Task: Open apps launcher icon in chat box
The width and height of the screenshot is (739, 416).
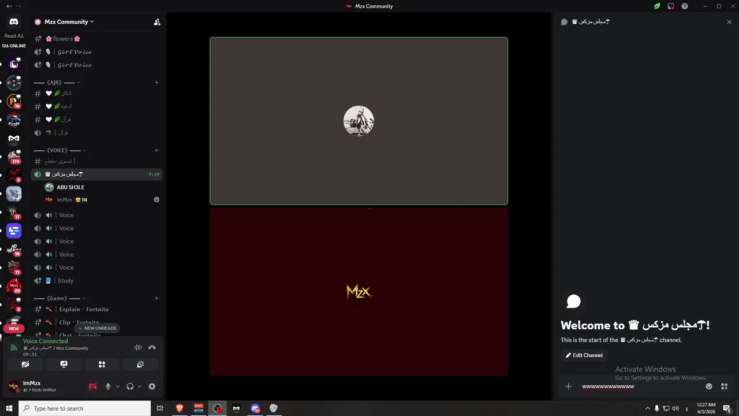Action: pyautogui.click(x=724, y=387)
